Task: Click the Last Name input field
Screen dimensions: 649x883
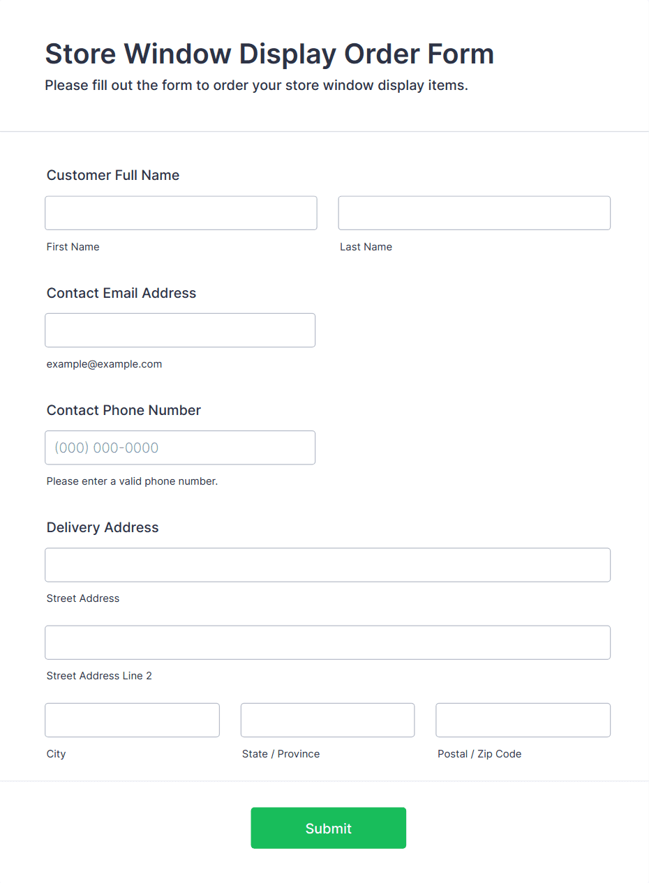Action: tap(474, 213)
